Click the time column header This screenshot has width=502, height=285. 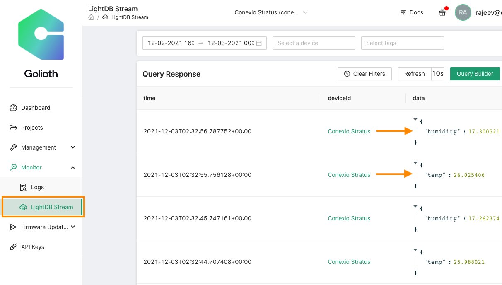[x=150, y=98]
